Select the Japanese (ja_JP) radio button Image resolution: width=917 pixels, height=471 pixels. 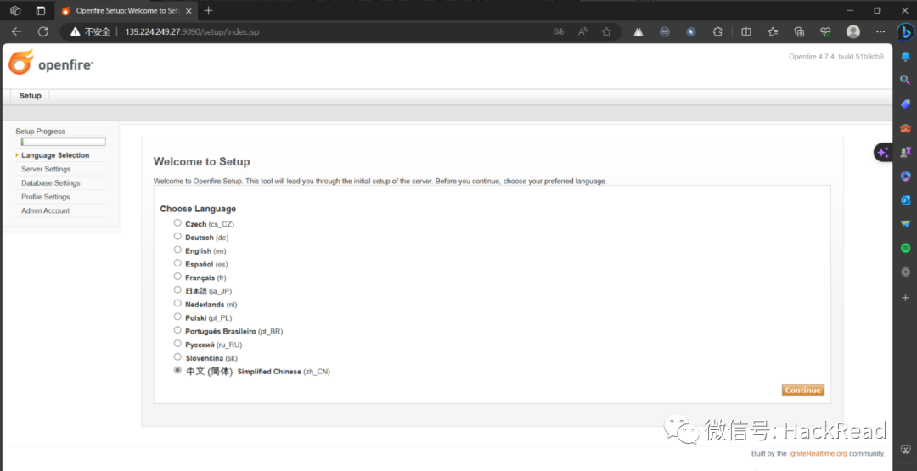point(177,290)
